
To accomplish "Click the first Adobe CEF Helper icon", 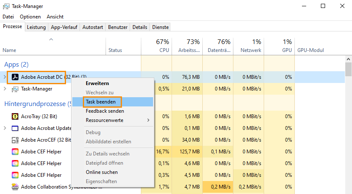I will pyautogui.click(x=15, y=152).
